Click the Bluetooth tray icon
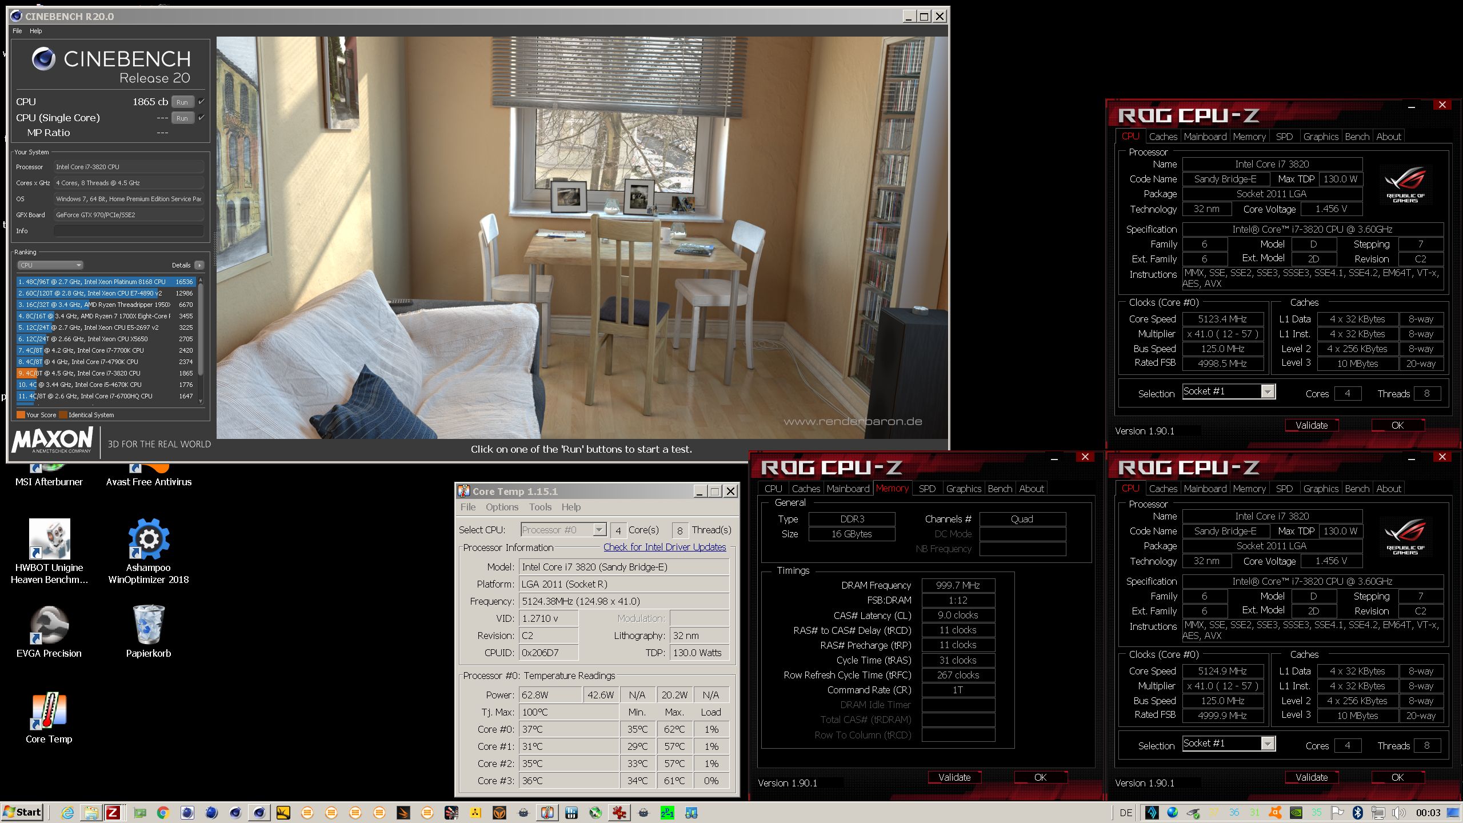The height and width of the screenshot is (823, 1463). point(1358,813)
